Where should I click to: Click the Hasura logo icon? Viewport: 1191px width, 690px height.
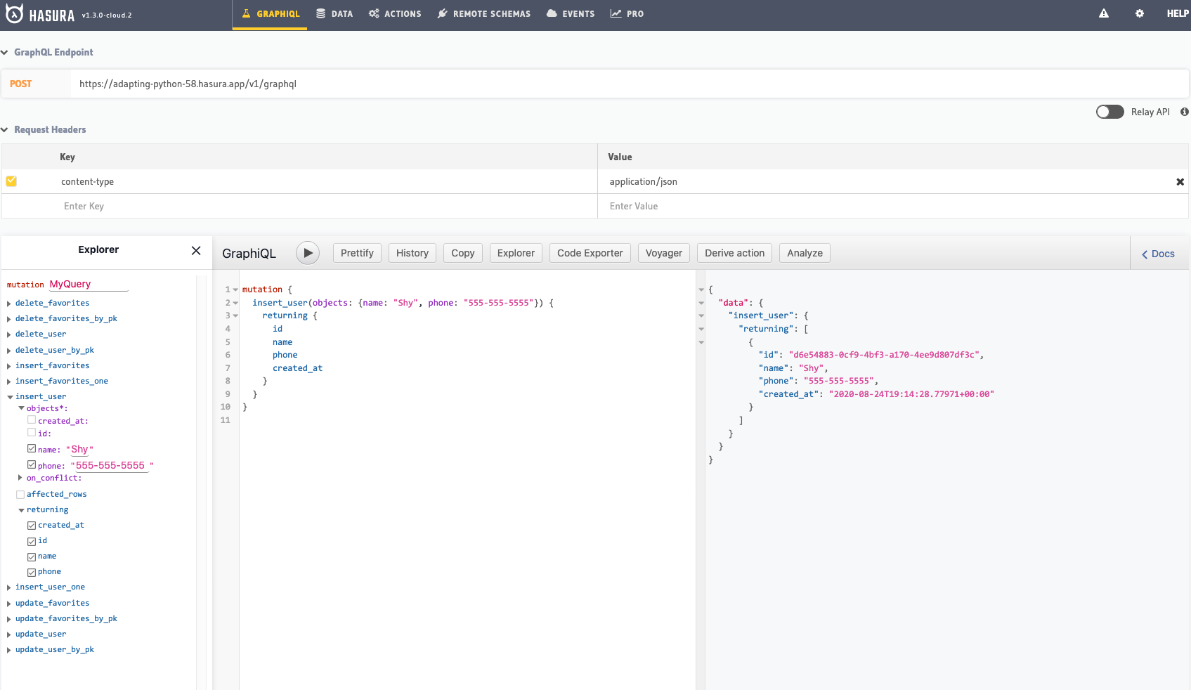click(x=15, y=14)
